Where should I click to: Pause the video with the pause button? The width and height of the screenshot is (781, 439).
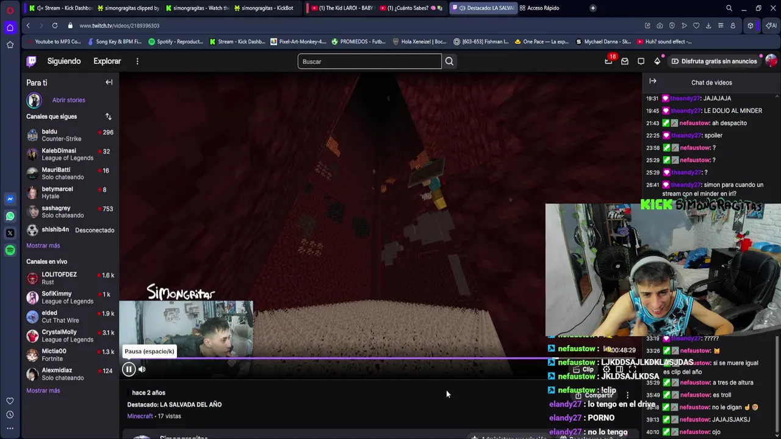point(129,369)
